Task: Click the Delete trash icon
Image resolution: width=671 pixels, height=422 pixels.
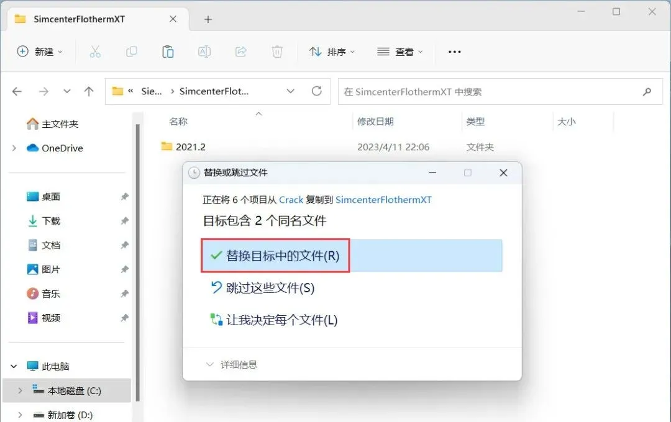Action: pyautogui.click(x=277, y=52)
